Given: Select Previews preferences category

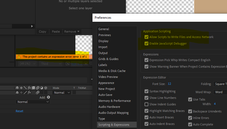Looking at the screenshot, I should (117, 35).
